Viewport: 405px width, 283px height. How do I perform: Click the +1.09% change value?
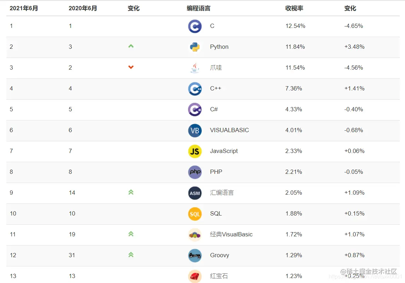[354, 193]
